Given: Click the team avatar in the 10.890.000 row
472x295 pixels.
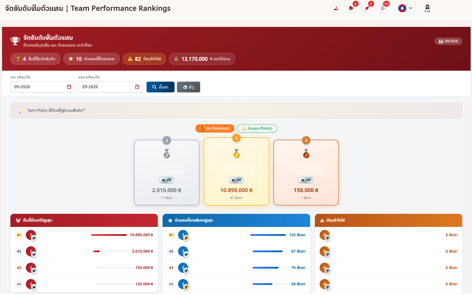Looking at the screenshot, I should tap(31, 235).
